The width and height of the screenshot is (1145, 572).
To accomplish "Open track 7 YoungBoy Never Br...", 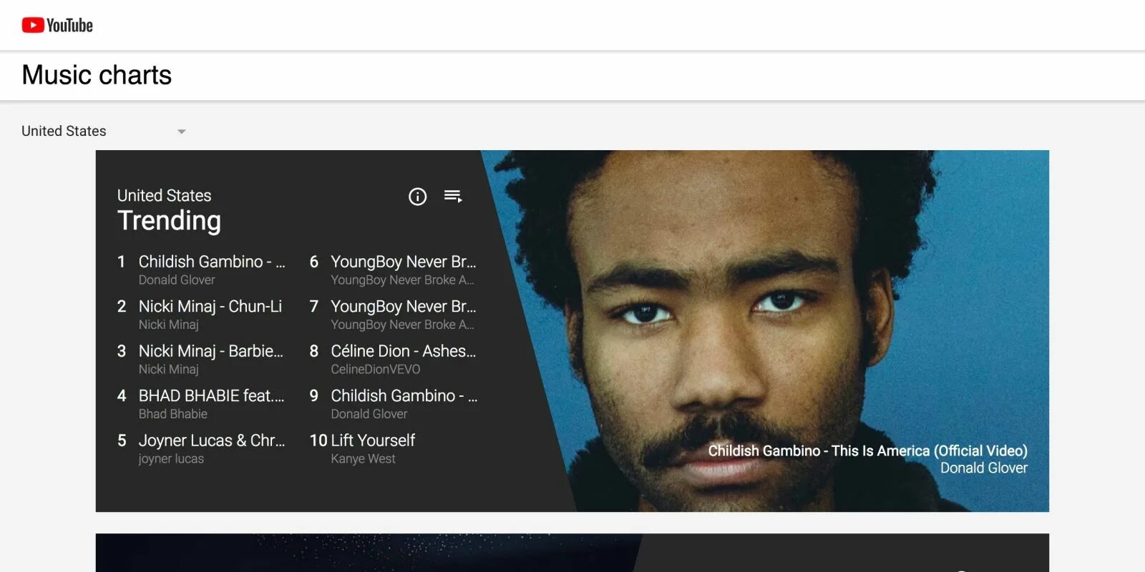I will (x=404, y=306).
